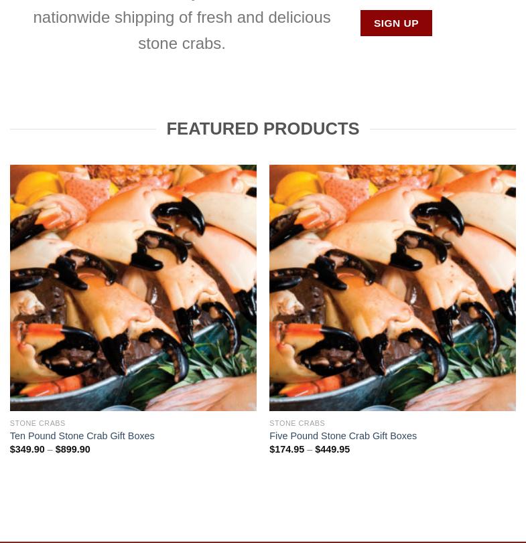Image resolution: width=526 pixels, height=543 pixels.
Task: Open Five Pound Stone Crab Gift Boxes link
Action: pos(343,436)
